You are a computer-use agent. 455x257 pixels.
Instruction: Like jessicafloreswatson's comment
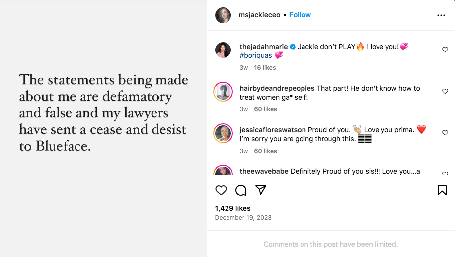(x=445, y=133)
